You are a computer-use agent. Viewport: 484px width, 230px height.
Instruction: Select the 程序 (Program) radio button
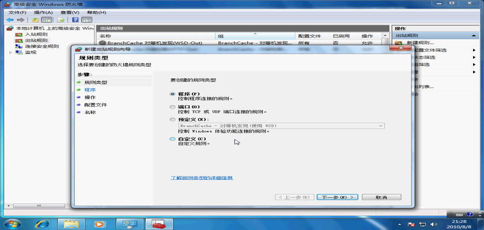point(172,94)
